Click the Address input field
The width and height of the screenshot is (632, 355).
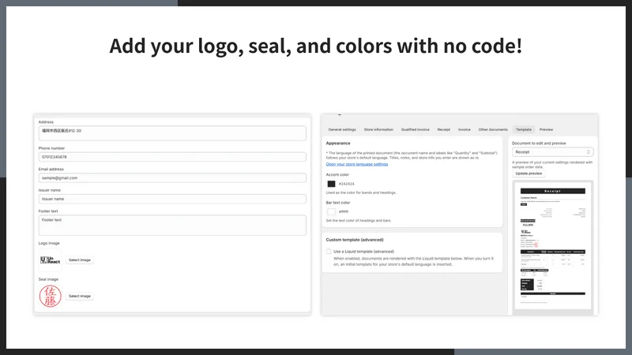click(172, 133)
